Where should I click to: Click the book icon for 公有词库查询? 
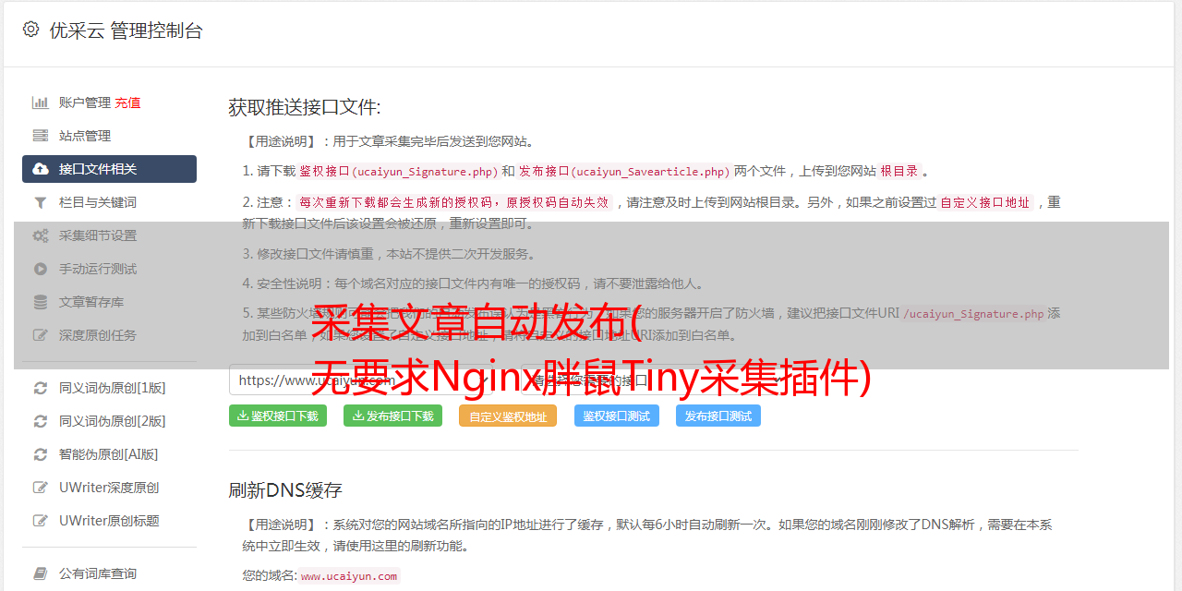pos(41,573)
